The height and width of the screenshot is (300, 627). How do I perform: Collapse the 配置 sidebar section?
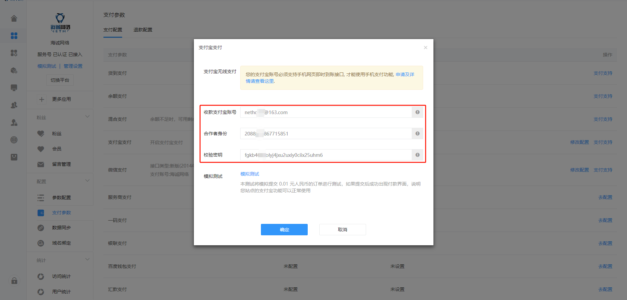point(87,181)
